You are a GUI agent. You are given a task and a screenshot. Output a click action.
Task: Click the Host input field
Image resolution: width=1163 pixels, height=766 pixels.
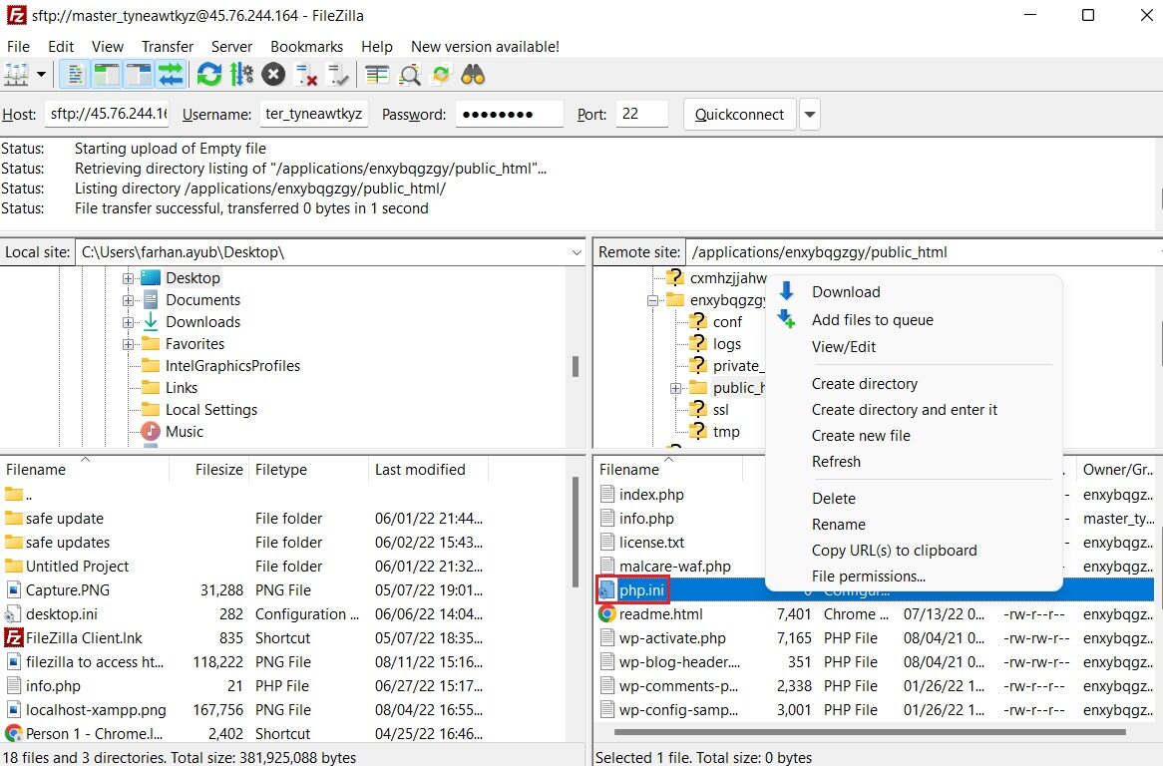pyautogui.click(x=107, y=114)
